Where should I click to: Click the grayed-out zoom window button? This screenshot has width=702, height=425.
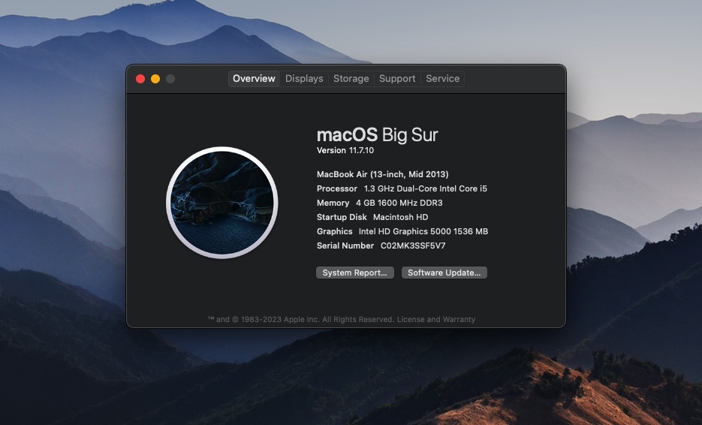tap(170, 79)
